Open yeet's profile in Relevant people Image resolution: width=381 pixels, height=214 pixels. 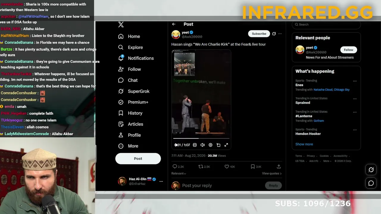(309, 48)
